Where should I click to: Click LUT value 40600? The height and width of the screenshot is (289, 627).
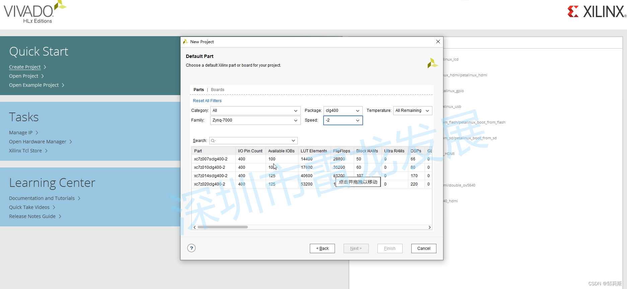306,176
